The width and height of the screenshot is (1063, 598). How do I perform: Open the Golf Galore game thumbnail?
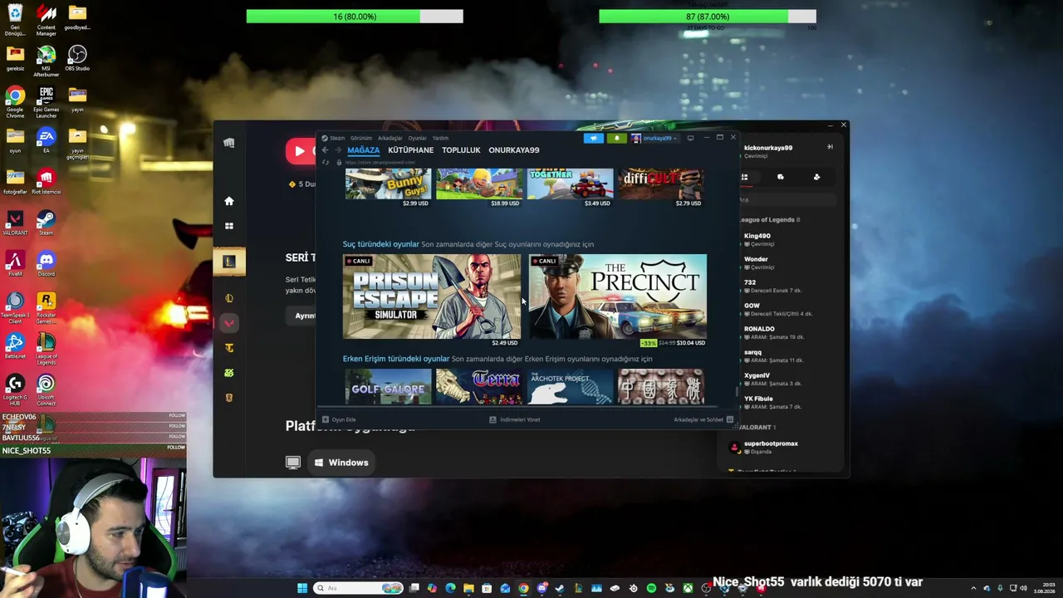pos(389,387)
